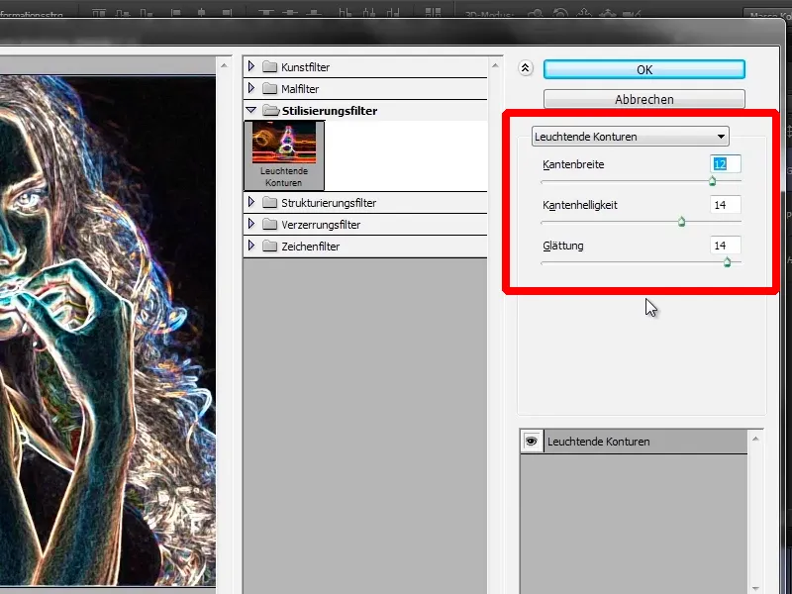This screenshot has width=792, height=594.
Task: Cancel with the Abbrechen button
Action: tap(644, 99)
